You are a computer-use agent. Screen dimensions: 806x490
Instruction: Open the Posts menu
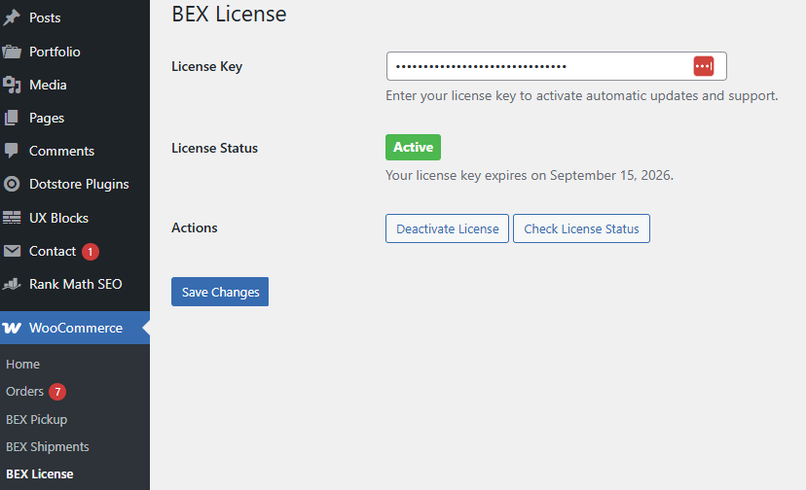click(45, 17)
